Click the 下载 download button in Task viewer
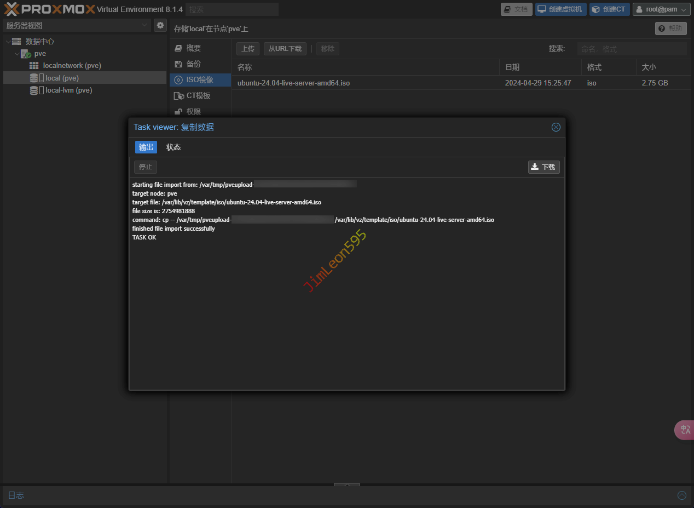This screenshot has width=694, height=508. (543, 167)
